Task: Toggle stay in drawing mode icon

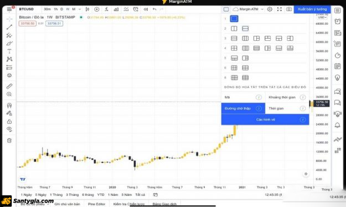Action: [x=9, y=113]
